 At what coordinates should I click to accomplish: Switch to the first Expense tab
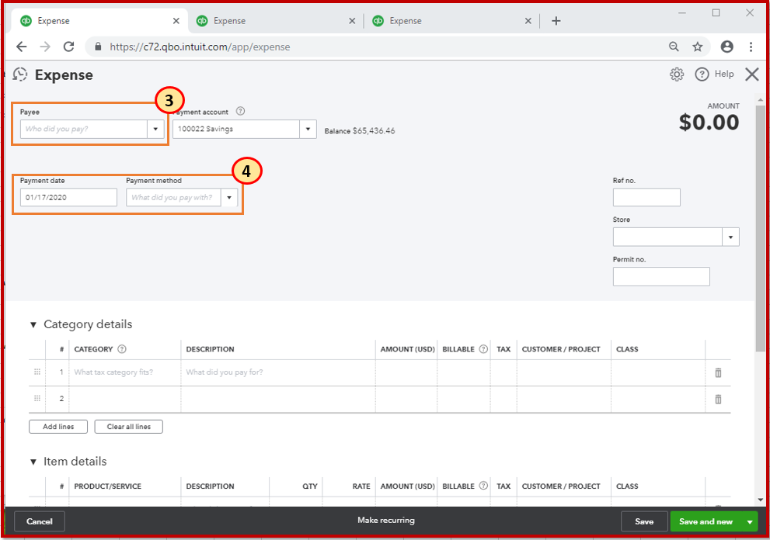[98, 21]
